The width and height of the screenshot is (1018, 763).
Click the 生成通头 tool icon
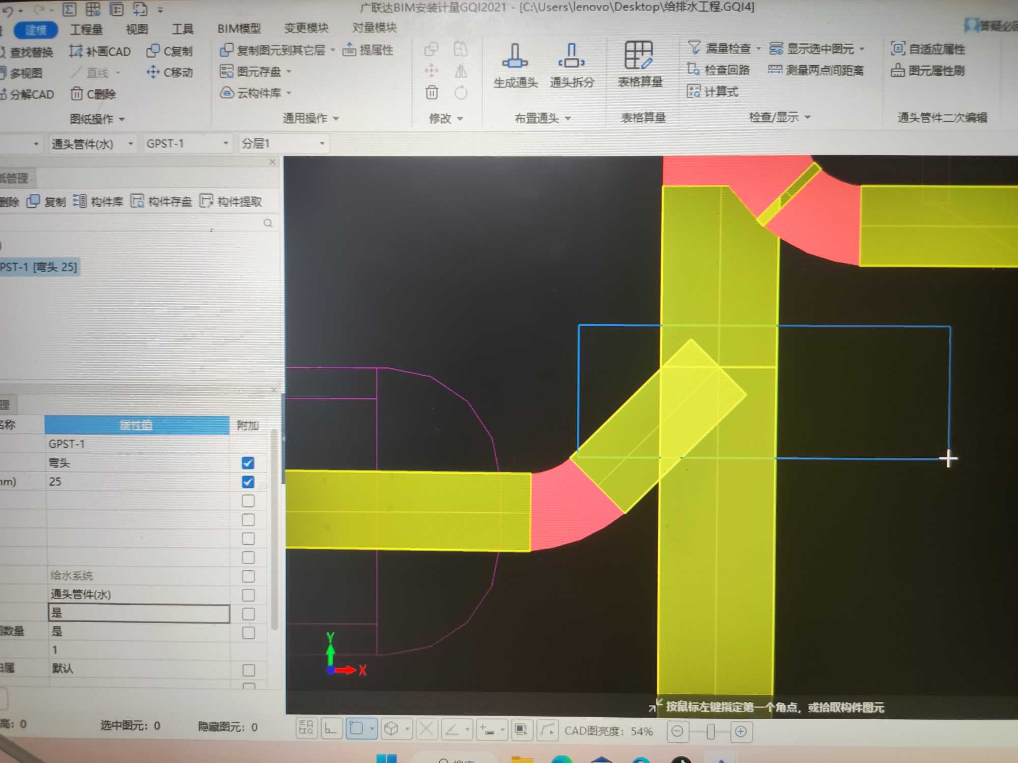pyautogui.click(x=515, y=56)
